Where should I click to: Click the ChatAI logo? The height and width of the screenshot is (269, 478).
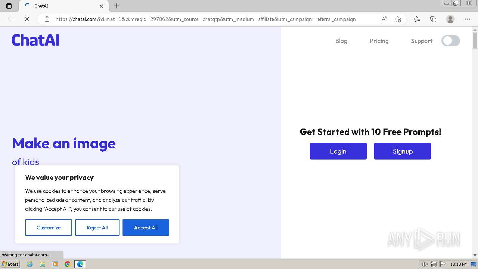(x=35, y=40)
